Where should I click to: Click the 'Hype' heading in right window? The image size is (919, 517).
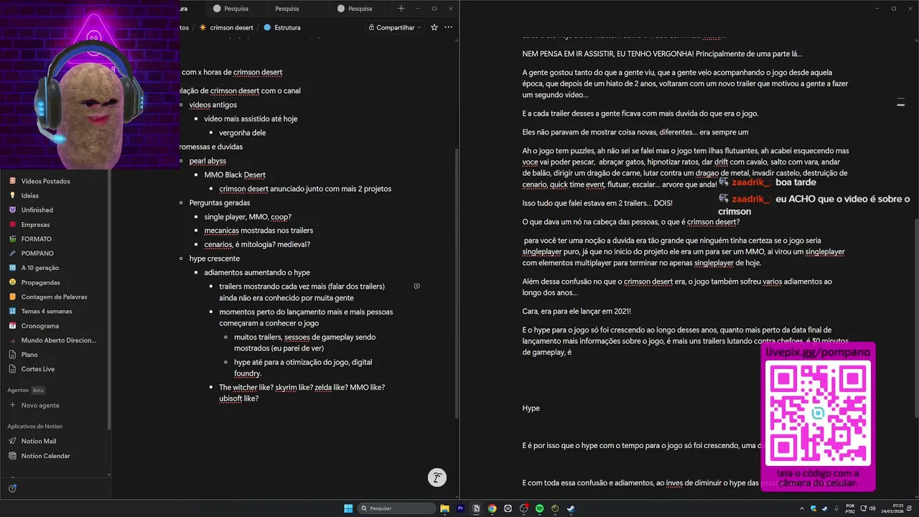(531, 408)
